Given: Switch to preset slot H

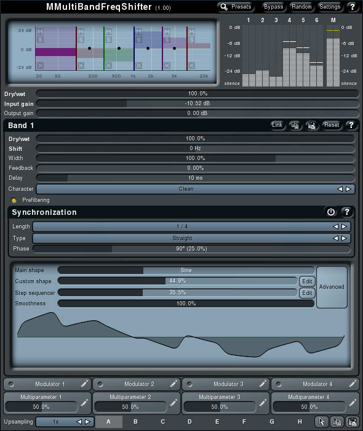Looking at the screenshot, I should pyautogui.click(x=300, y=421).
